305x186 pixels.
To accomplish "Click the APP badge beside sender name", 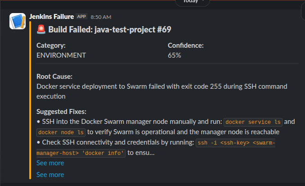I will [x=81, y=17].
